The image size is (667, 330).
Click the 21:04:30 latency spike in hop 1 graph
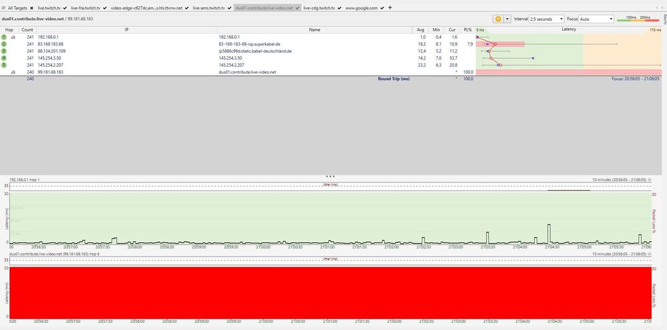tap(549, 233)
